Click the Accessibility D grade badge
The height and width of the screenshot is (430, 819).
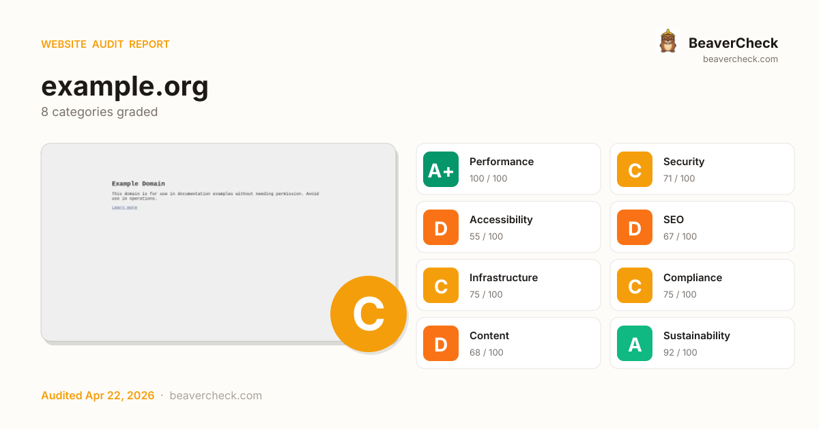441,227
